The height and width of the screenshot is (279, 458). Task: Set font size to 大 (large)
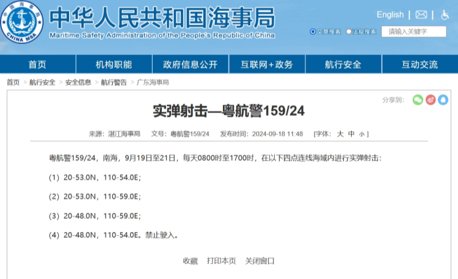coord(341,134)
